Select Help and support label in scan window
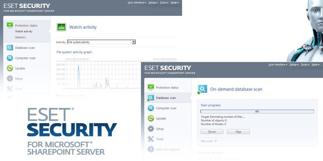 point(168,149)
